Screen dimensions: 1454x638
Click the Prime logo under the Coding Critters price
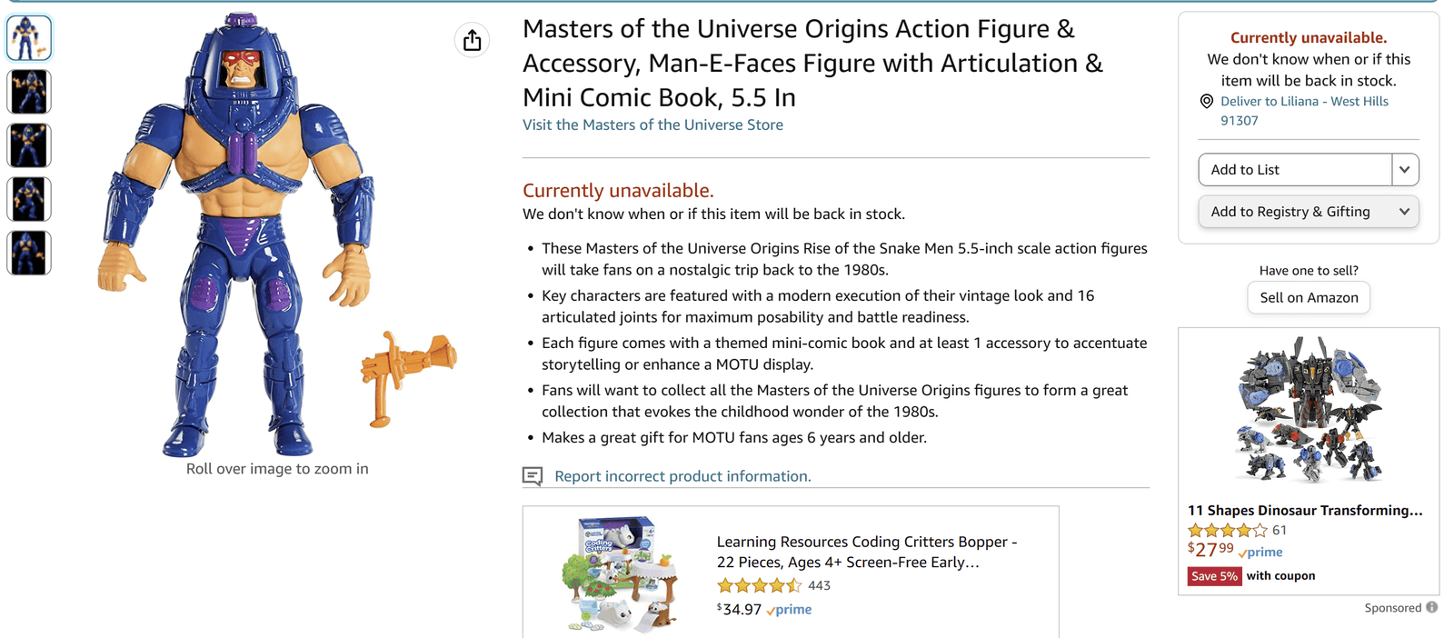pos(789,609)
